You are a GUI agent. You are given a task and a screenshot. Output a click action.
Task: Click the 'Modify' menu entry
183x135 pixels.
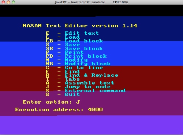[76, 60]
